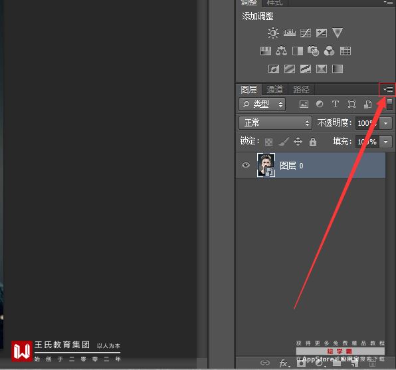Filter layers for pixel layers
Viewport: 396px width, 370px height.
(304, 104)
